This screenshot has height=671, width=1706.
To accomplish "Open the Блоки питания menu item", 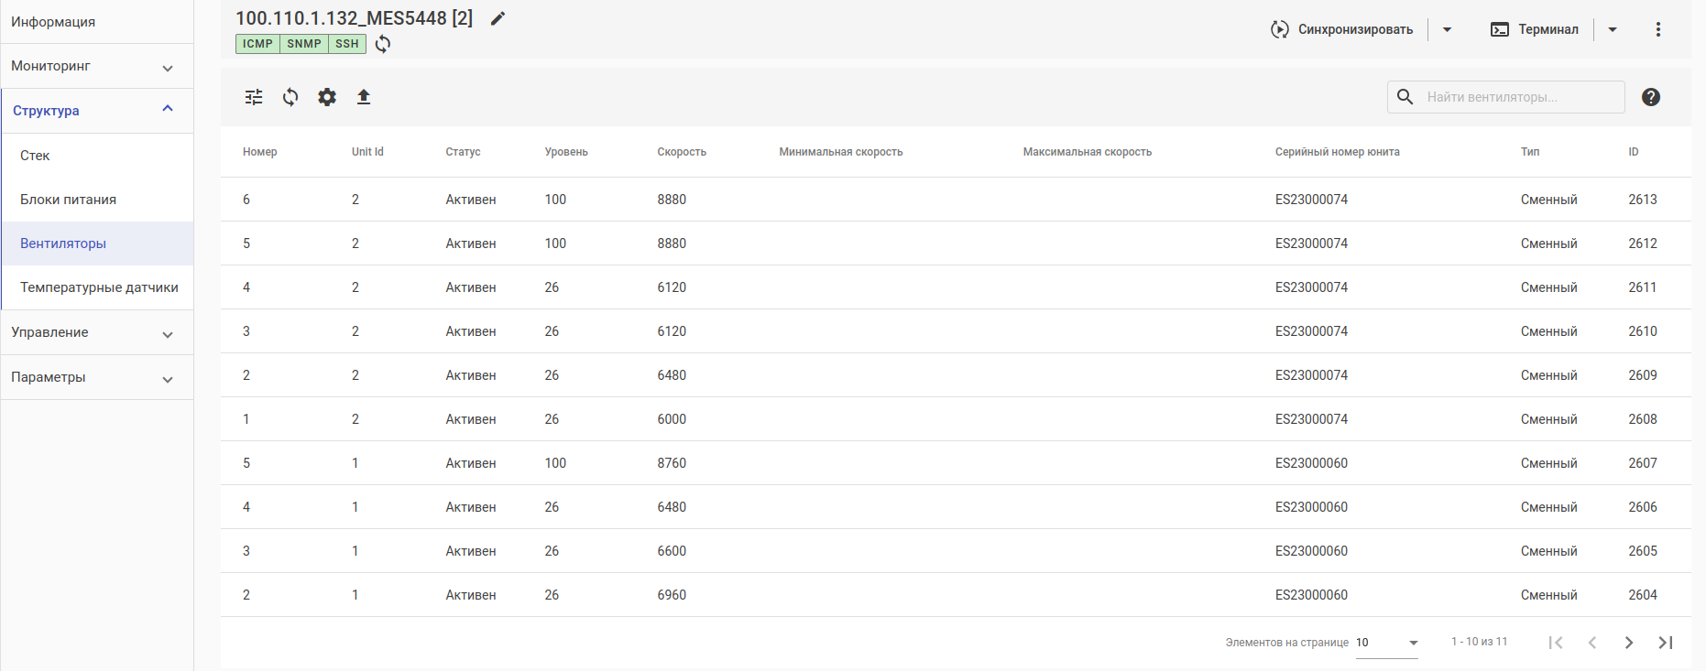I will coord(69,200).
